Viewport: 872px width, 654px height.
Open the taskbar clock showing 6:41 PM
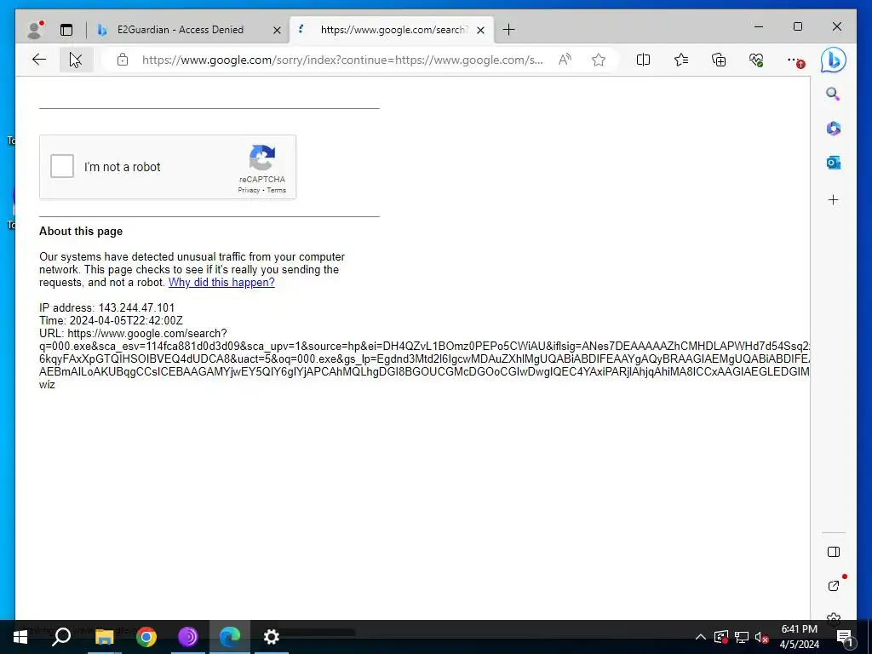(799, 637)
